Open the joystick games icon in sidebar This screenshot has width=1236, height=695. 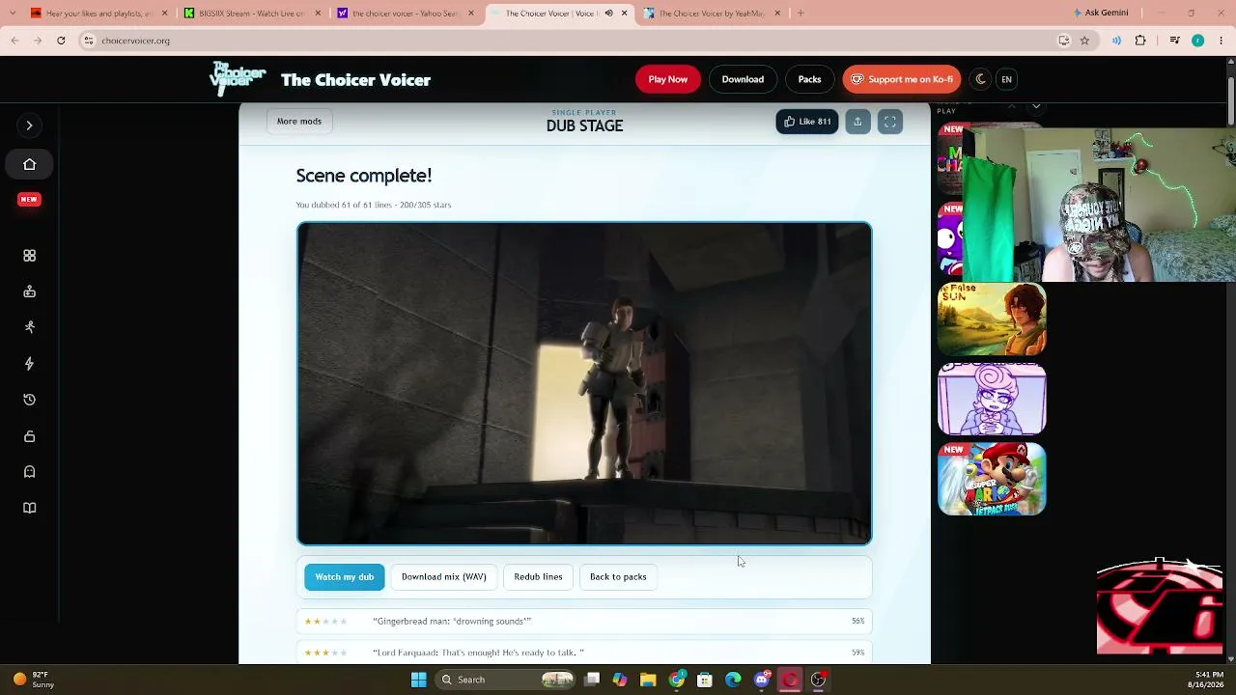[x=29, y=292]
